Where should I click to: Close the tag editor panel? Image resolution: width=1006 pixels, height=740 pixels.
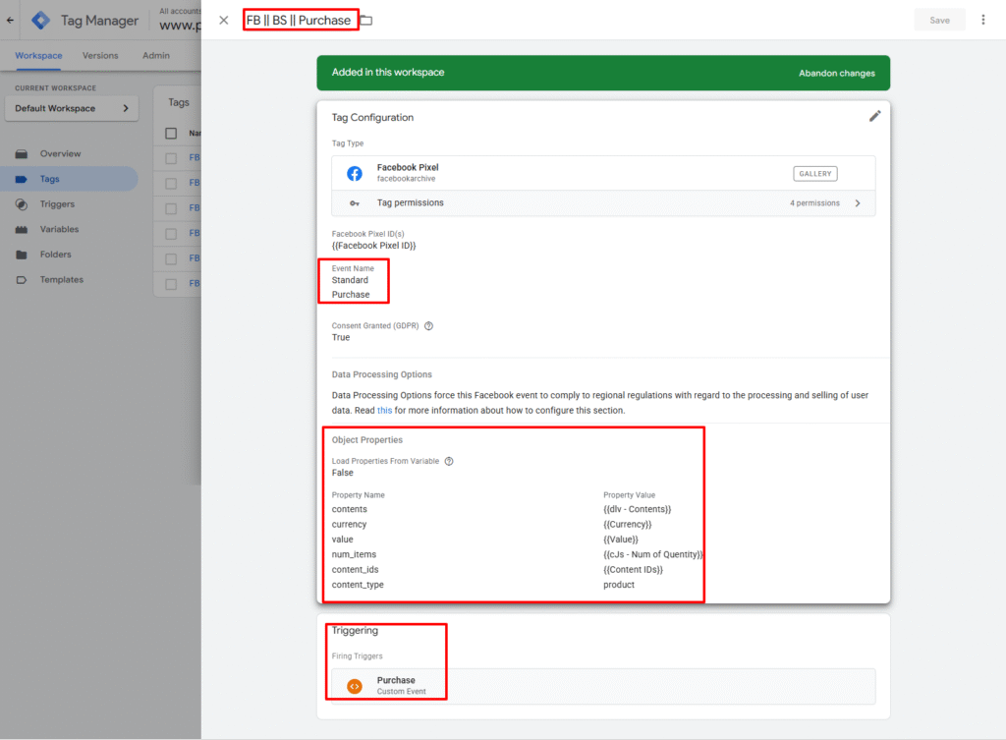coord(223,20)
